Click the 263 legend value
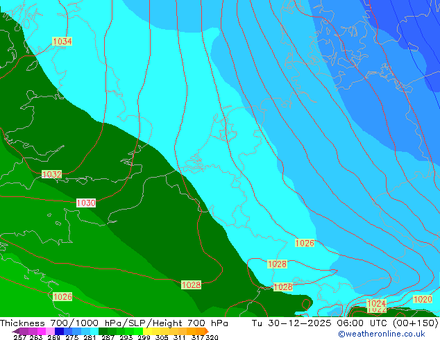Image resolution: width=440 pixels, height=340 pixels. pyautogui.click(x=36, y=337)
